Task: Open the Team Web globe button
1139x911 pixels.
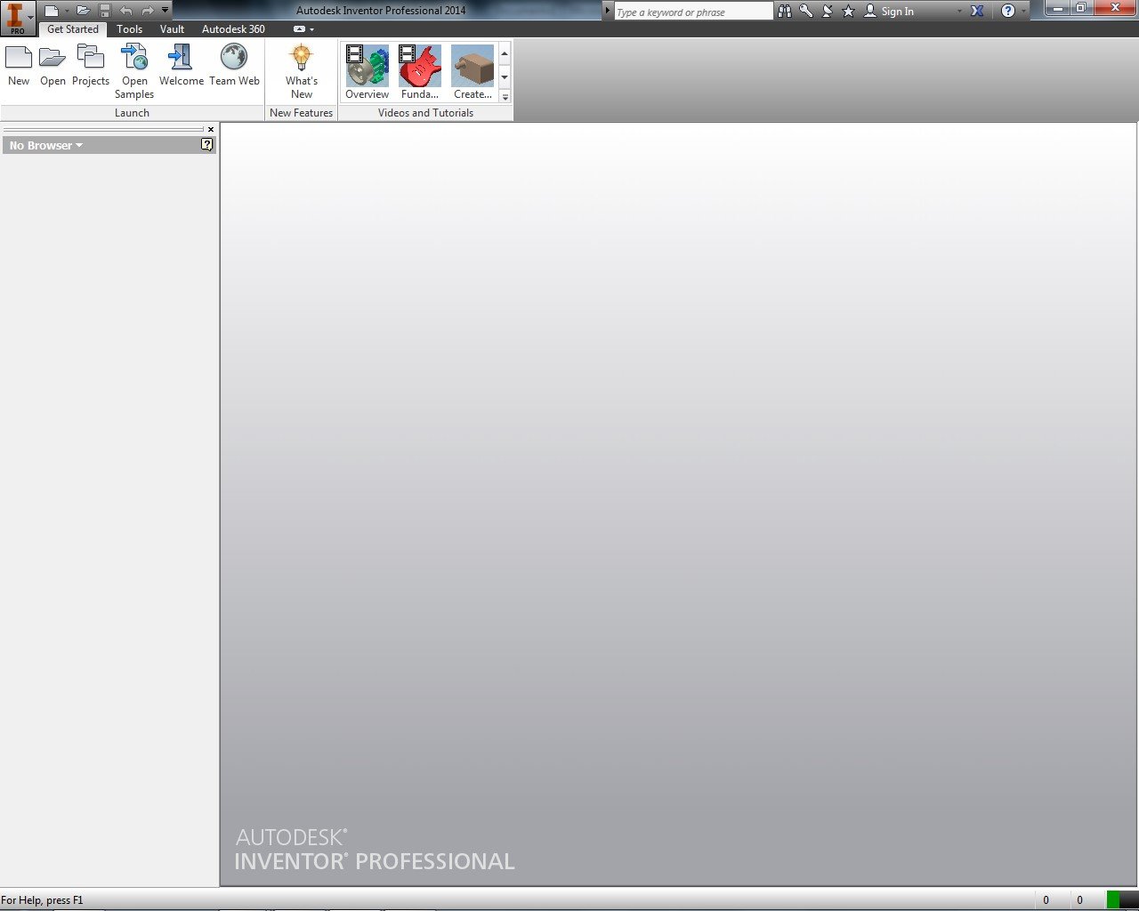Action: 234,66
